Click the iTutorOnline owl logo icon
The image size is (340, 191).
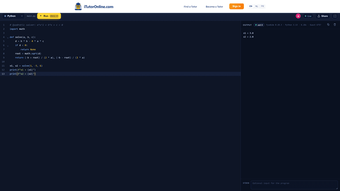pos(78,7)
